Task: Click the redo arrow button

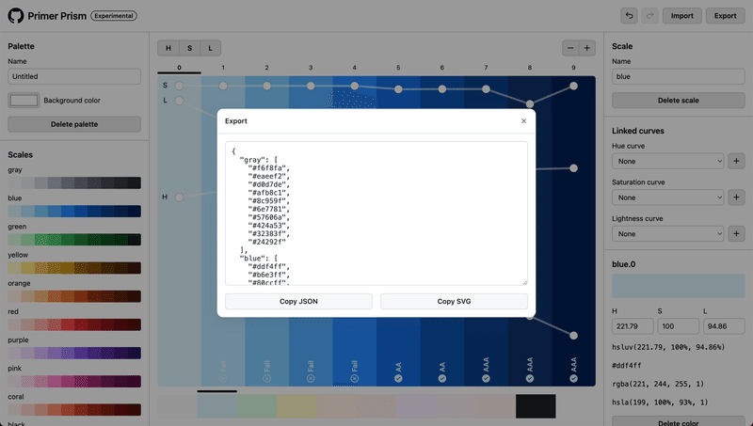Action: pyautogui.click(x=649, y=16)
